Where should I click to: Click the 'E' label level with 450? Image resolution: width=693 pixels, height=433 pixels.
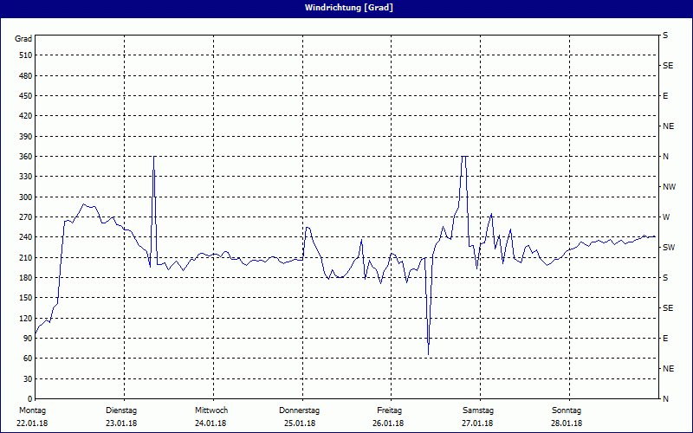665,96
